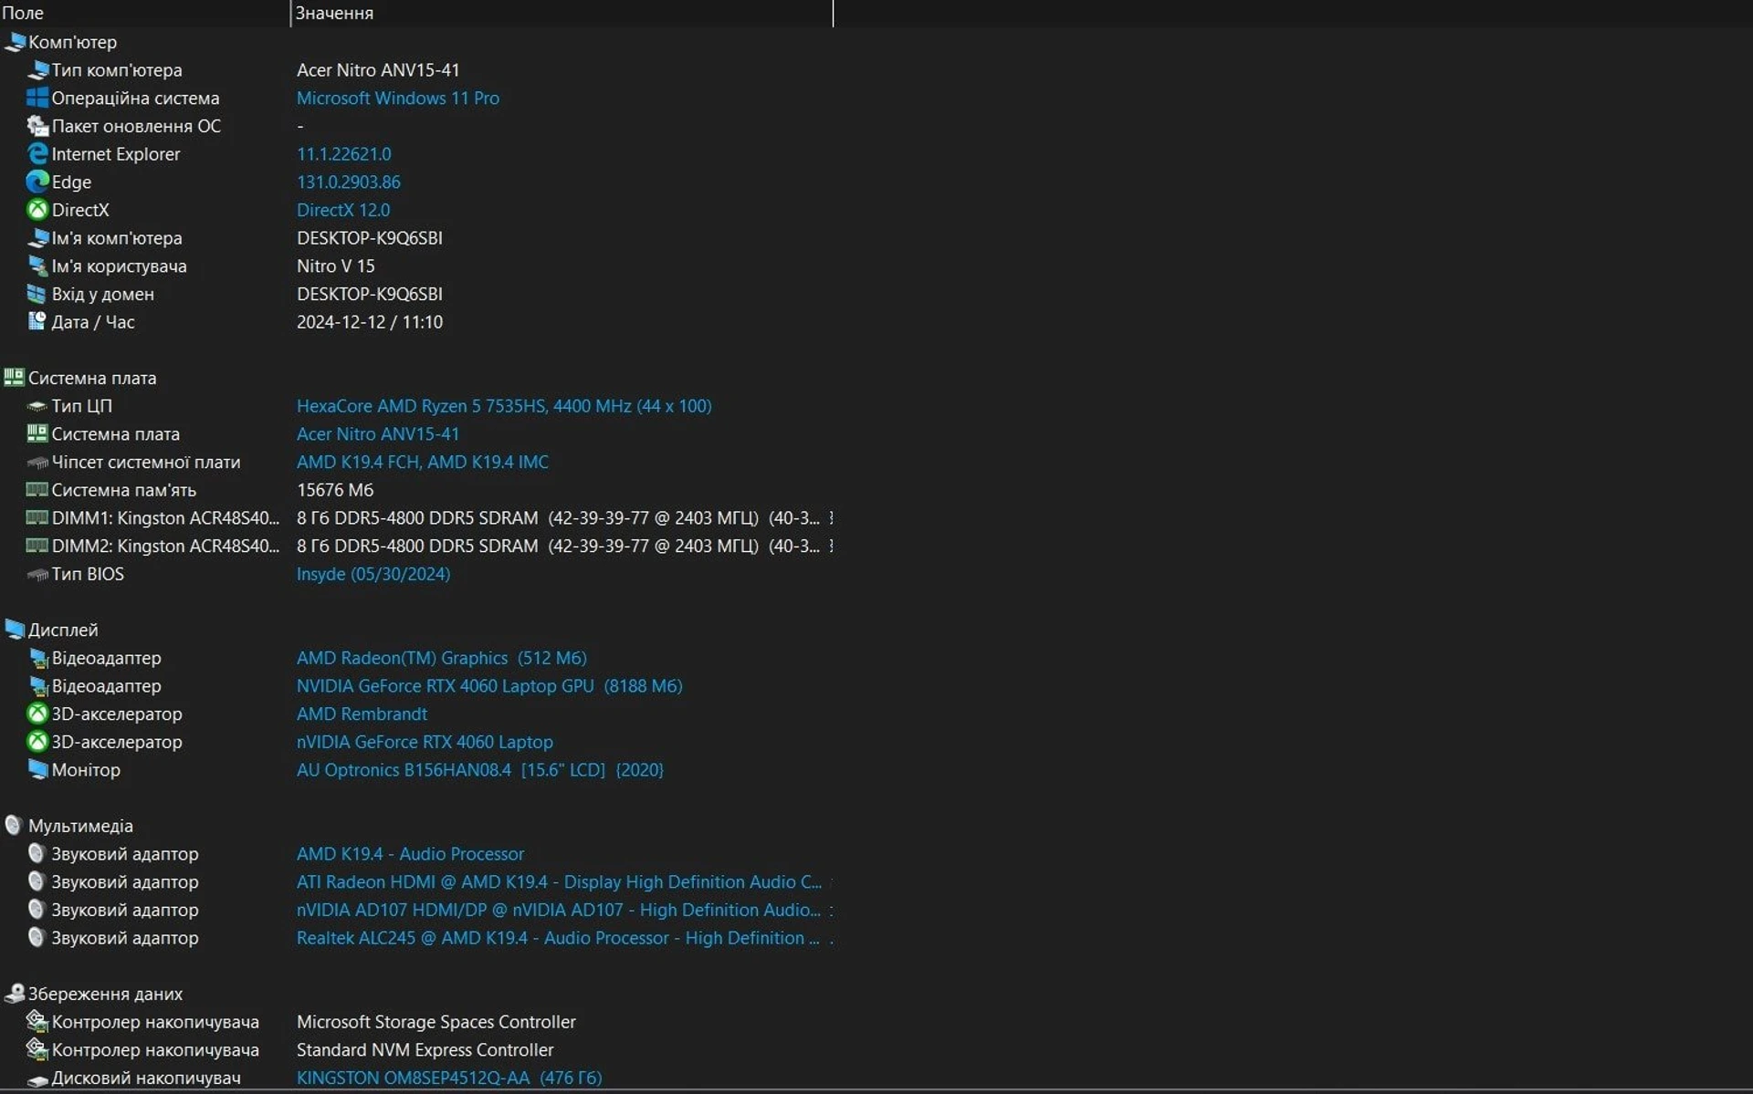This screenshot has width=1753, height=1094.
Task: Open the 131.0.2903.86 Edge version link
Action: point(349,182)
